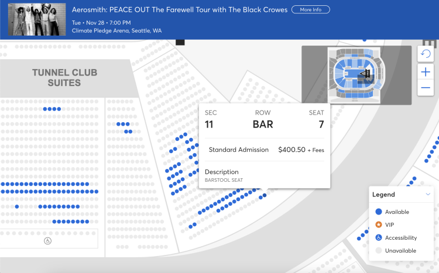The image size is (439, 273).
Task: Select the isolated single blue seat at left
Action: 17,206
